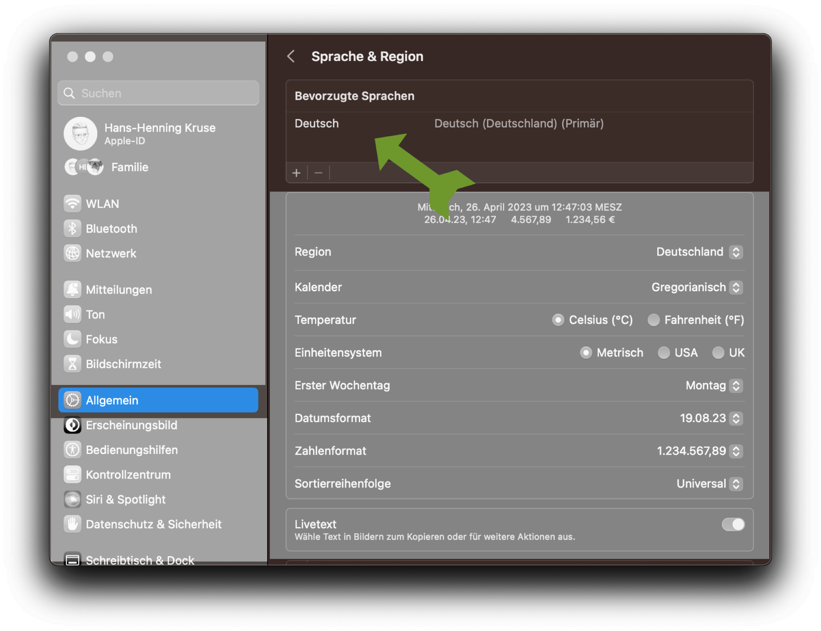Image resolution: width=821 pixels, height=631 pixels.
Task: Select Bildschirmzeit hourglass icon
Action: [x=72, y=364]
